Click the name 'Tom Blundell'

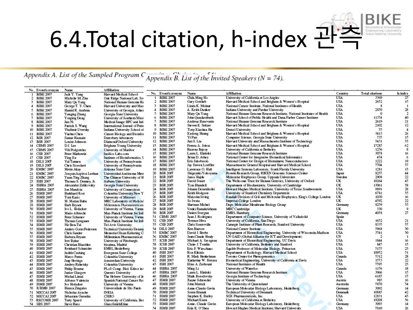197,185
